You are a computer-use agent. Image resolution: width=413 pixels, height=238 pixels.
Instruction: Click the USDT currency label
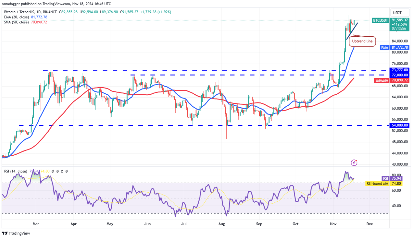[397, 13]
